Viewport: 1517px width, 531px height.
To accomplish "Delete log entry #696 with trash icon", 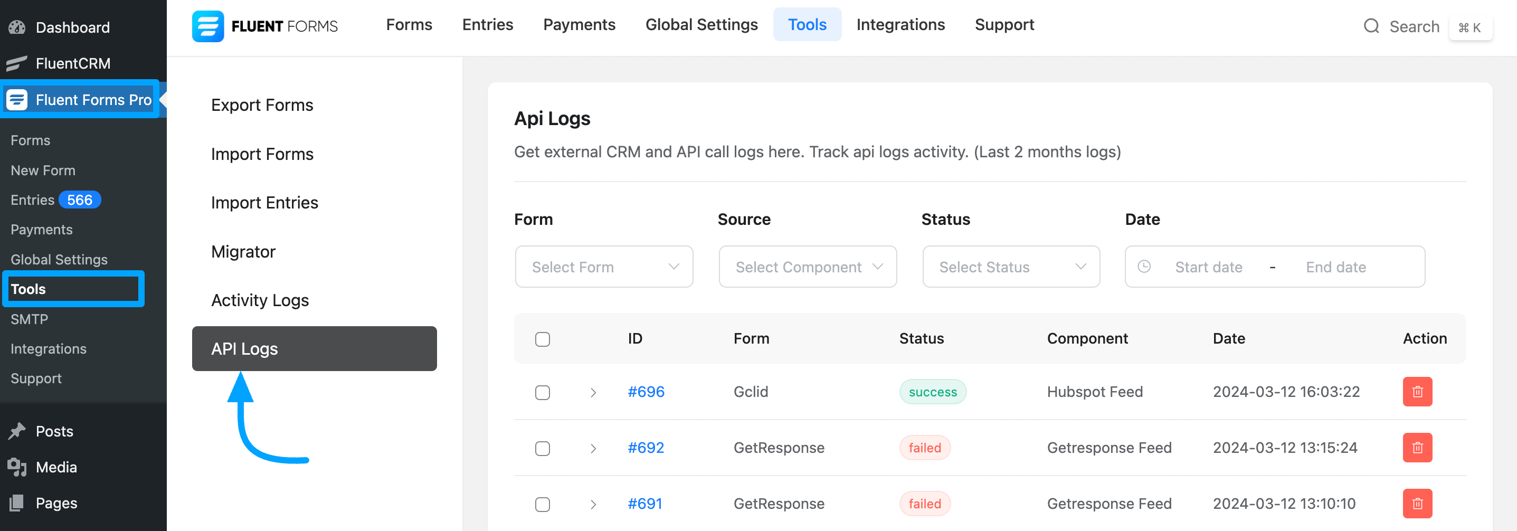I will [x=1417, y=392].
